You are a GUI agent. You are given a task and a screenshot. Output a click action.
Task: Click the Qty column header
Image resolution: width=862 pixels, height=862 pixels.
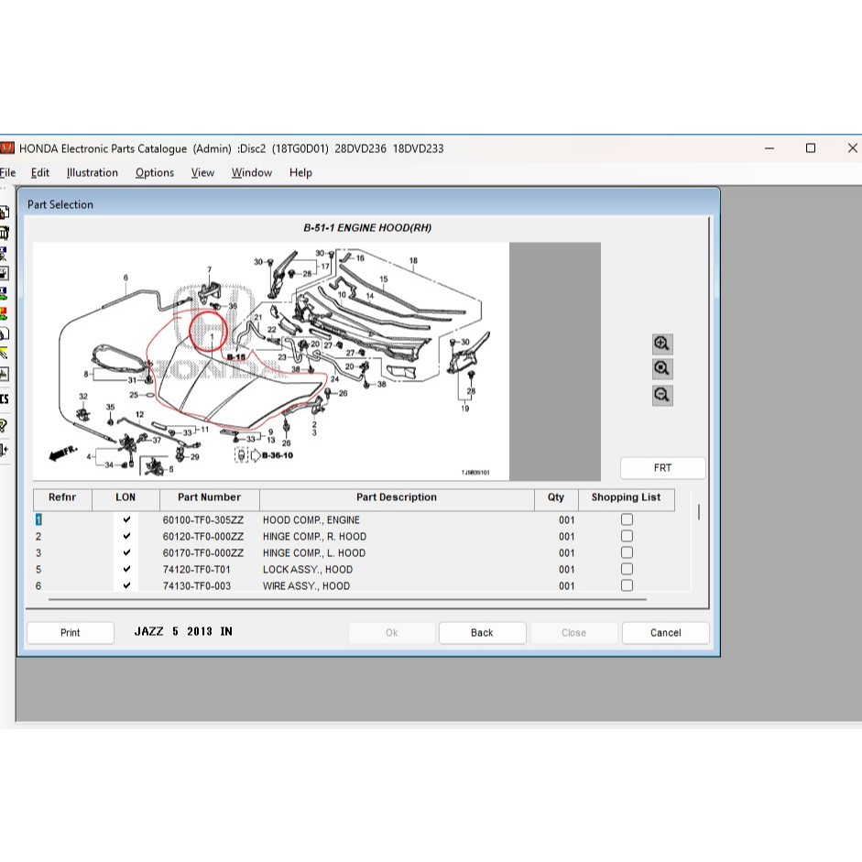click(556, 500)
